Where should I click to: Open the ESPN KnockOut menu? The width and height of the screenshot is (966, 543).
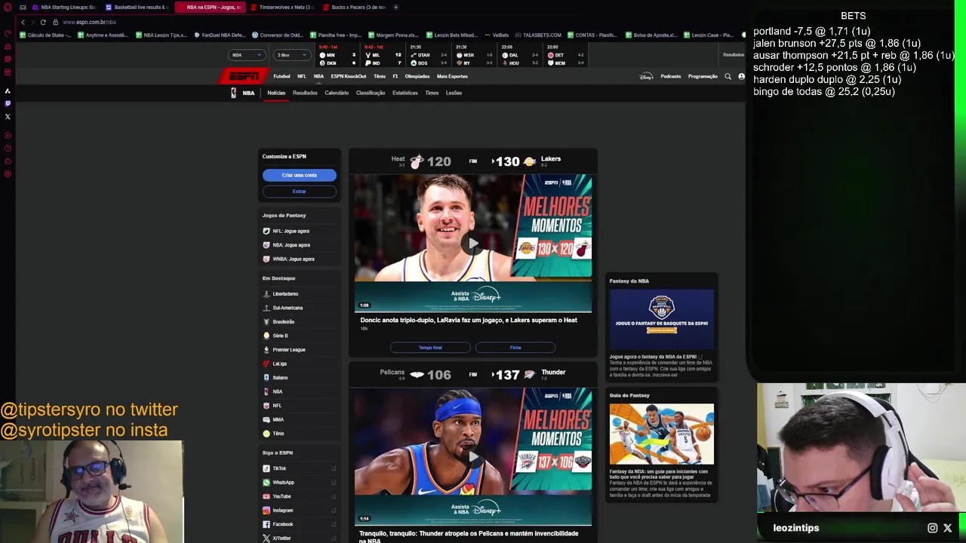349,76
